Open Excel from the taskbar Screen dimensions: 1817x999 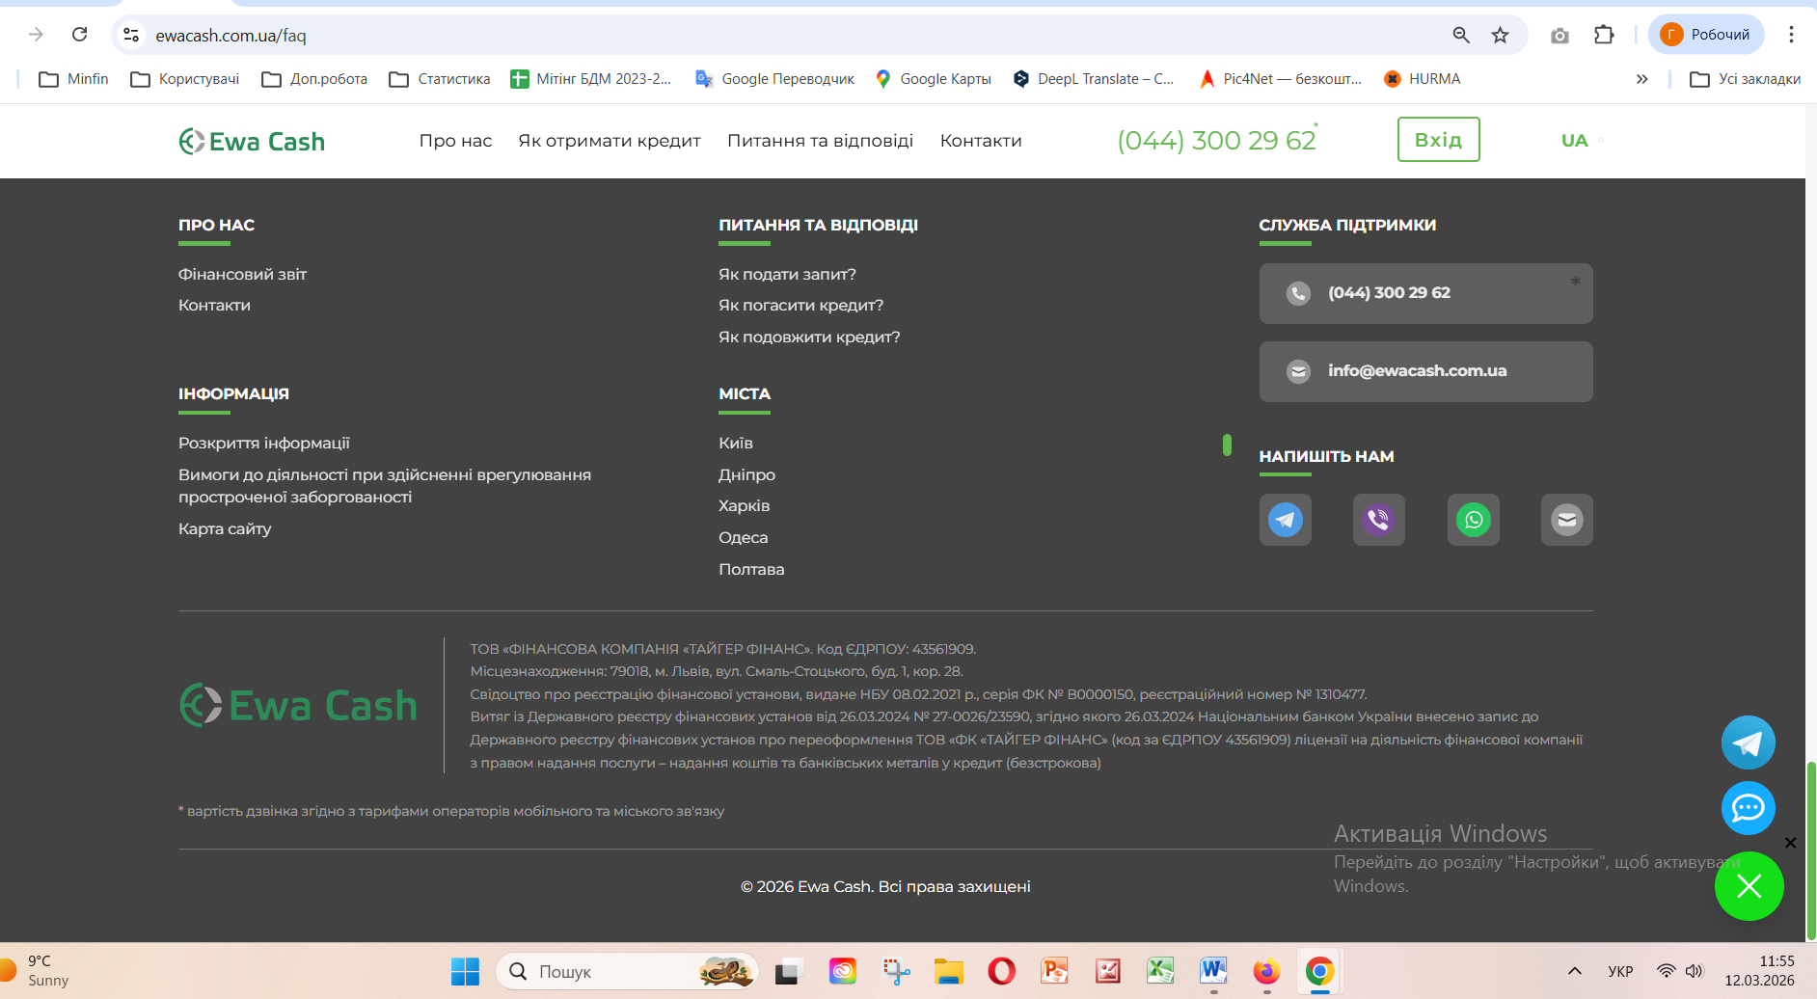(x=1160, y=971)
